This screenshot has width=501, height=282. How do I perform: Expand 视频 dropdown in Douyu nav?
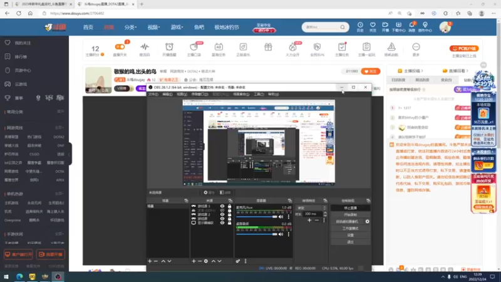[153, 27]
